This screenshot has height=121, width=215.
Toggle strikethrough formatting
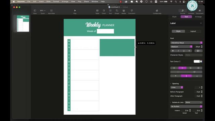[189, 51]
